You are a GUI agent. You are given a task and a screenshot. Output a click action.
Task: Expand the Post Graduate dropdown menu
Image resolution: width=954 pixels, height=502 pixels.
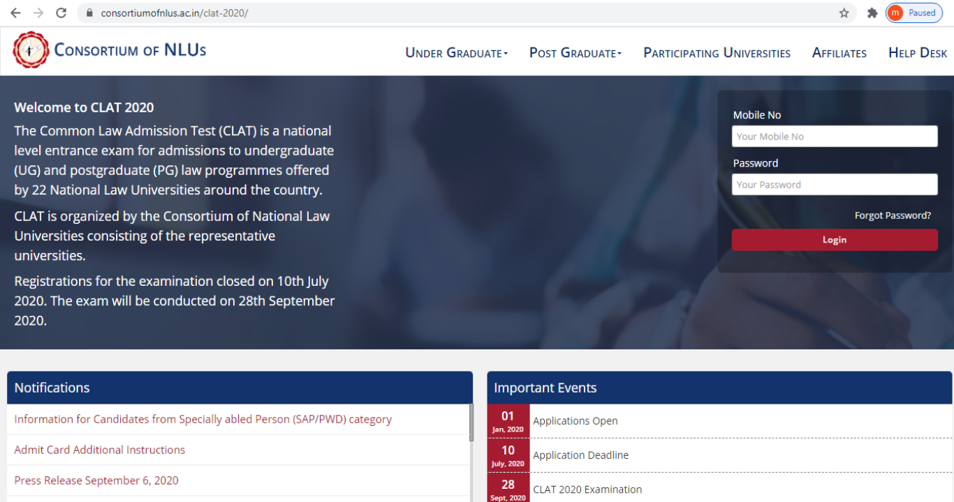pos(575,53)
